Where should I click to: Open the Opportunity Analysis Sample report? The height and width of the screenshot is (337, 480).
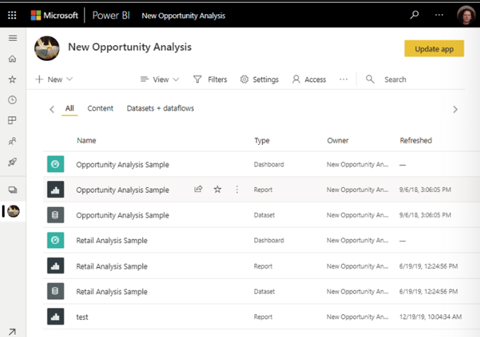coord(122,190)
